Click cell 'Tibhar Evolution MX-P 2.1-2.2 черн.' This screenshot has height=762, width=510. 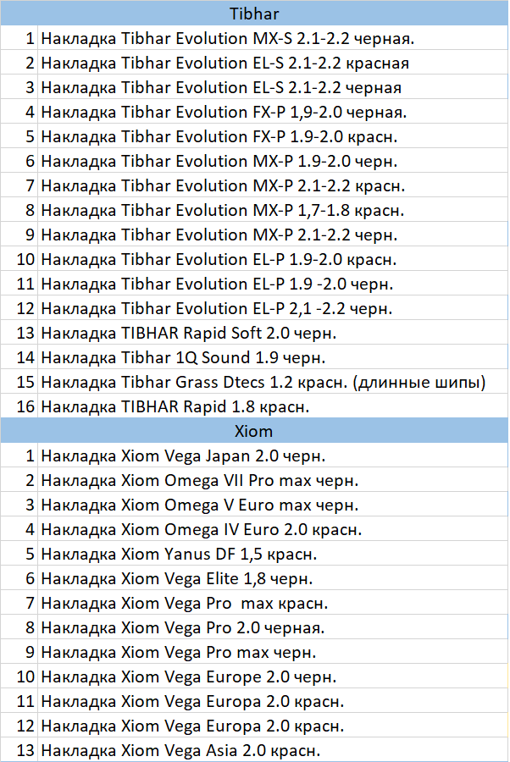[x=273, y=235]
